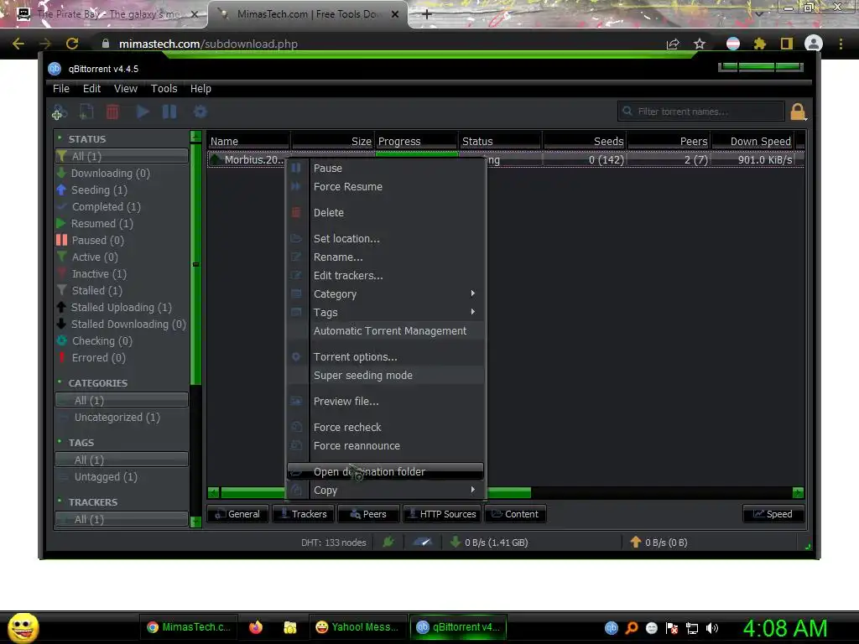Select Open destination folder menu entry
859x644 pixels.
click(x=386, y=471)
